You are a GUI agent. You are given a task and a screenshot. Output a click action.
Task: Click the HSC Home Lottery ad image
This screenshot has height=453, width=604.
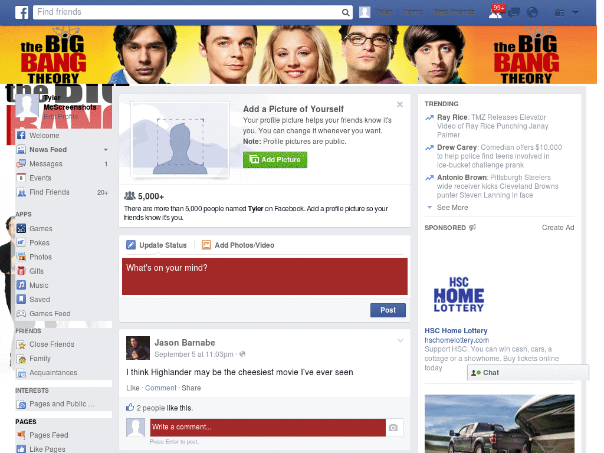click(x=458, y=295)
